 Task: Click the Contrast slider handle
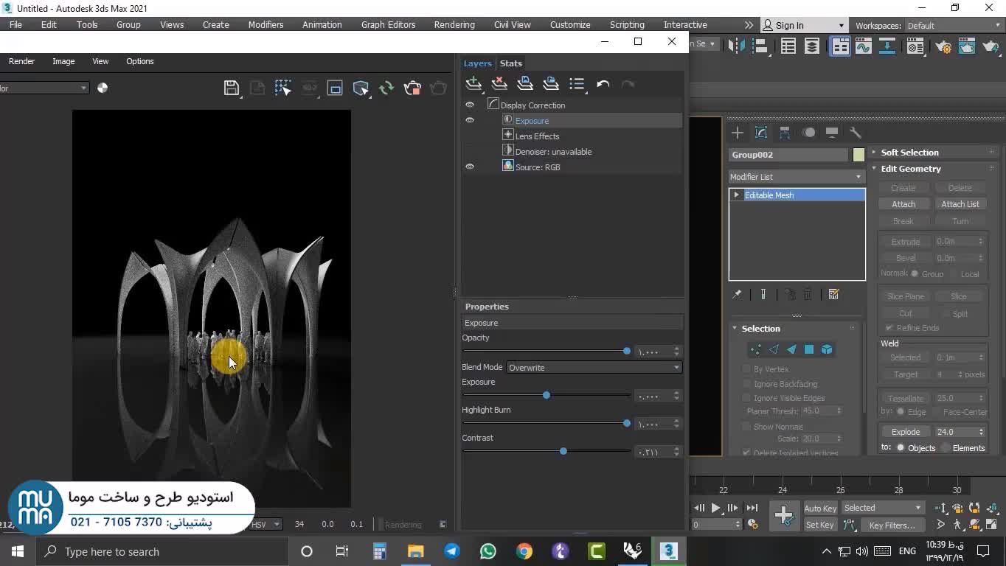click(563, 451)
